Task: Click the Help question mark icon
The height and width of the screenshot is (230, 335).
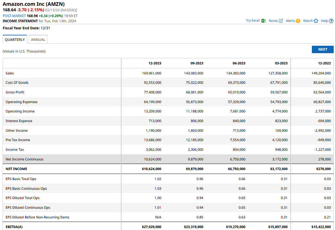Action: point(331,21)
